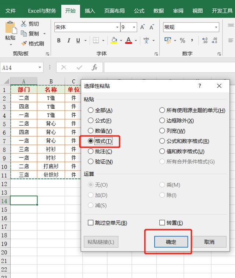This screenshot has height=278, width=235.
Task: Click the Paste clipboard icon
Action: point(11,28)
